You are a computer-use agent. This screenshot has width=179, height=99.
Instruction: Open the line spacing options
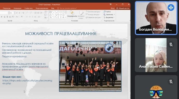[x=42, y=13]
